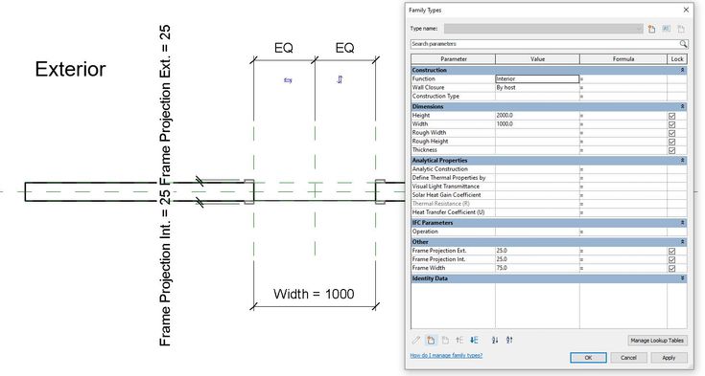Sort parameters in ascending order
This screenshot has width=705, height=376.
pyautogui.click(x=495, y=340)
